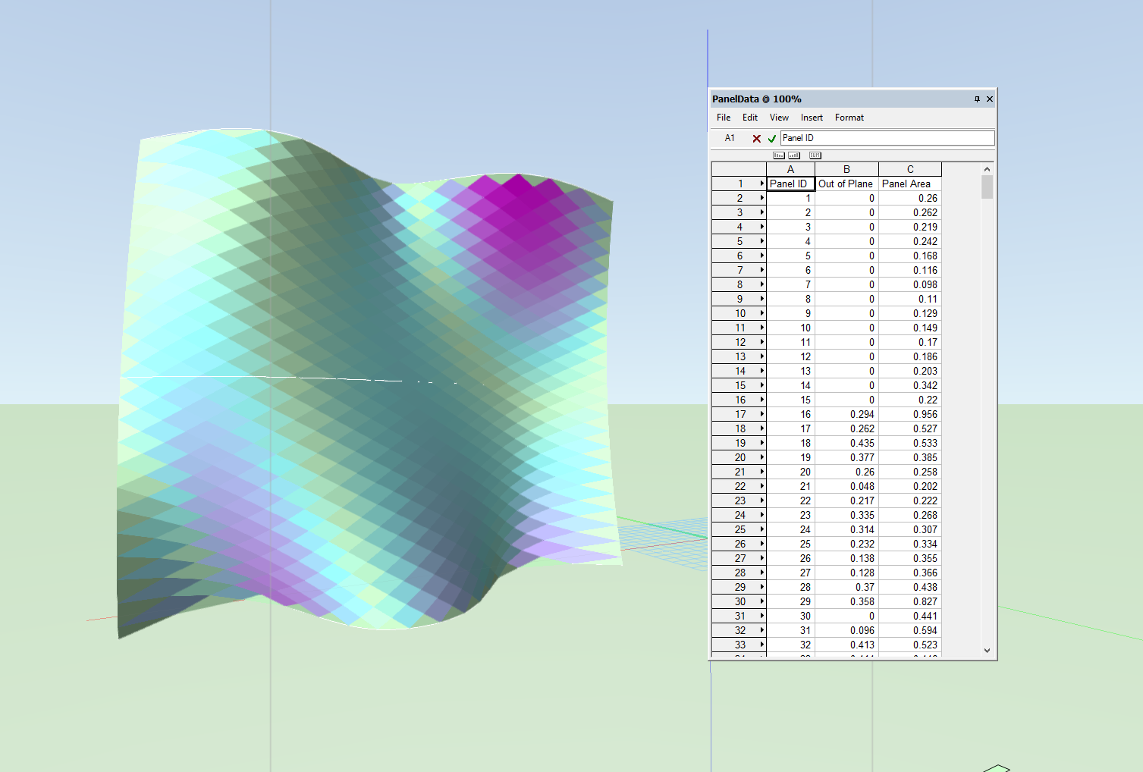This screenshot has width=1143, height=772.
Task: Open row 30 arrow menu
Action: click(x=761, y=601)
